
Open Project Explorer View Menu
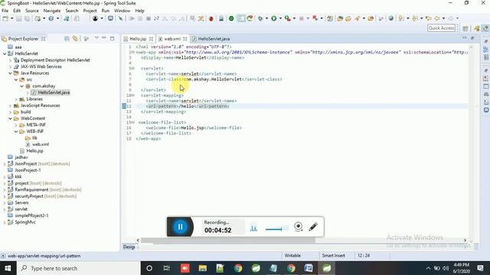(x=96, y=38)
